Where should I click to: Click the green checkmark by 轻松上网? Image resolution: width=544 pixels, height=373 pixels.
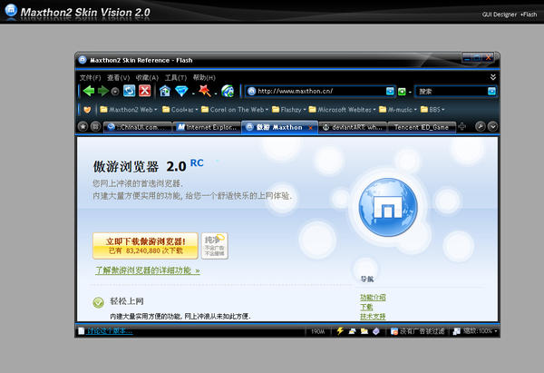tap(98, 302)
